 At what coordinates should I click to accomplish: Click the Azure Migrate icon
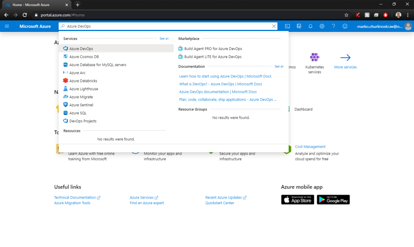click(65, 97)
